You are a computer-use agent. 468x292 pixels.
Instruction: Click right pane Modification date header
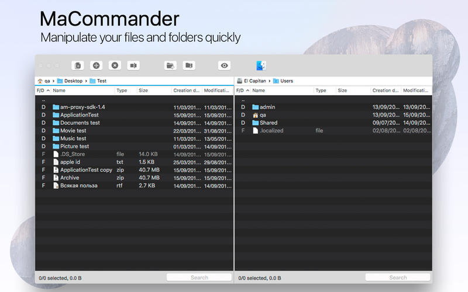[416, 91]
